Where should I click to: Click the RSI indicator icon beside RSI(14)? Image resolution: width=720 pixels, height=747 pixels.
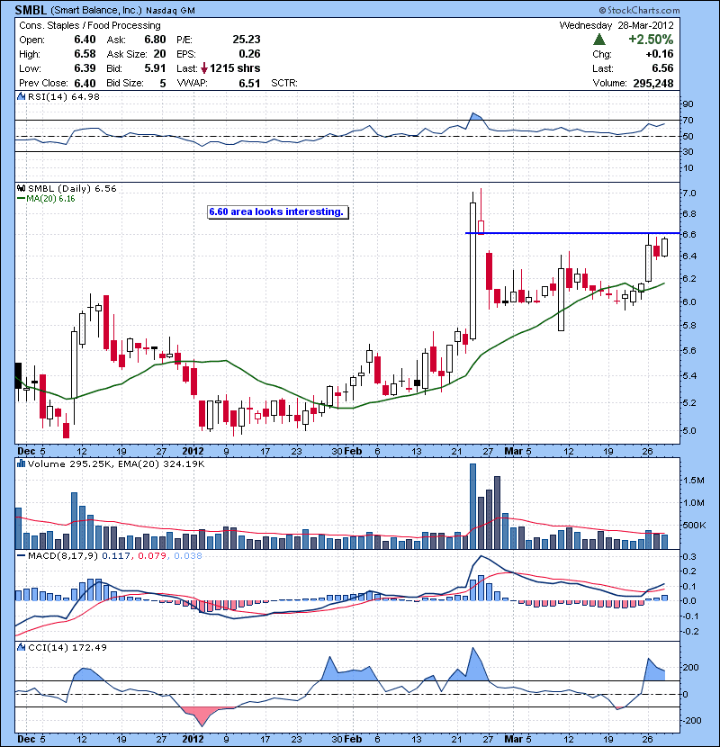tap(21, 96)
